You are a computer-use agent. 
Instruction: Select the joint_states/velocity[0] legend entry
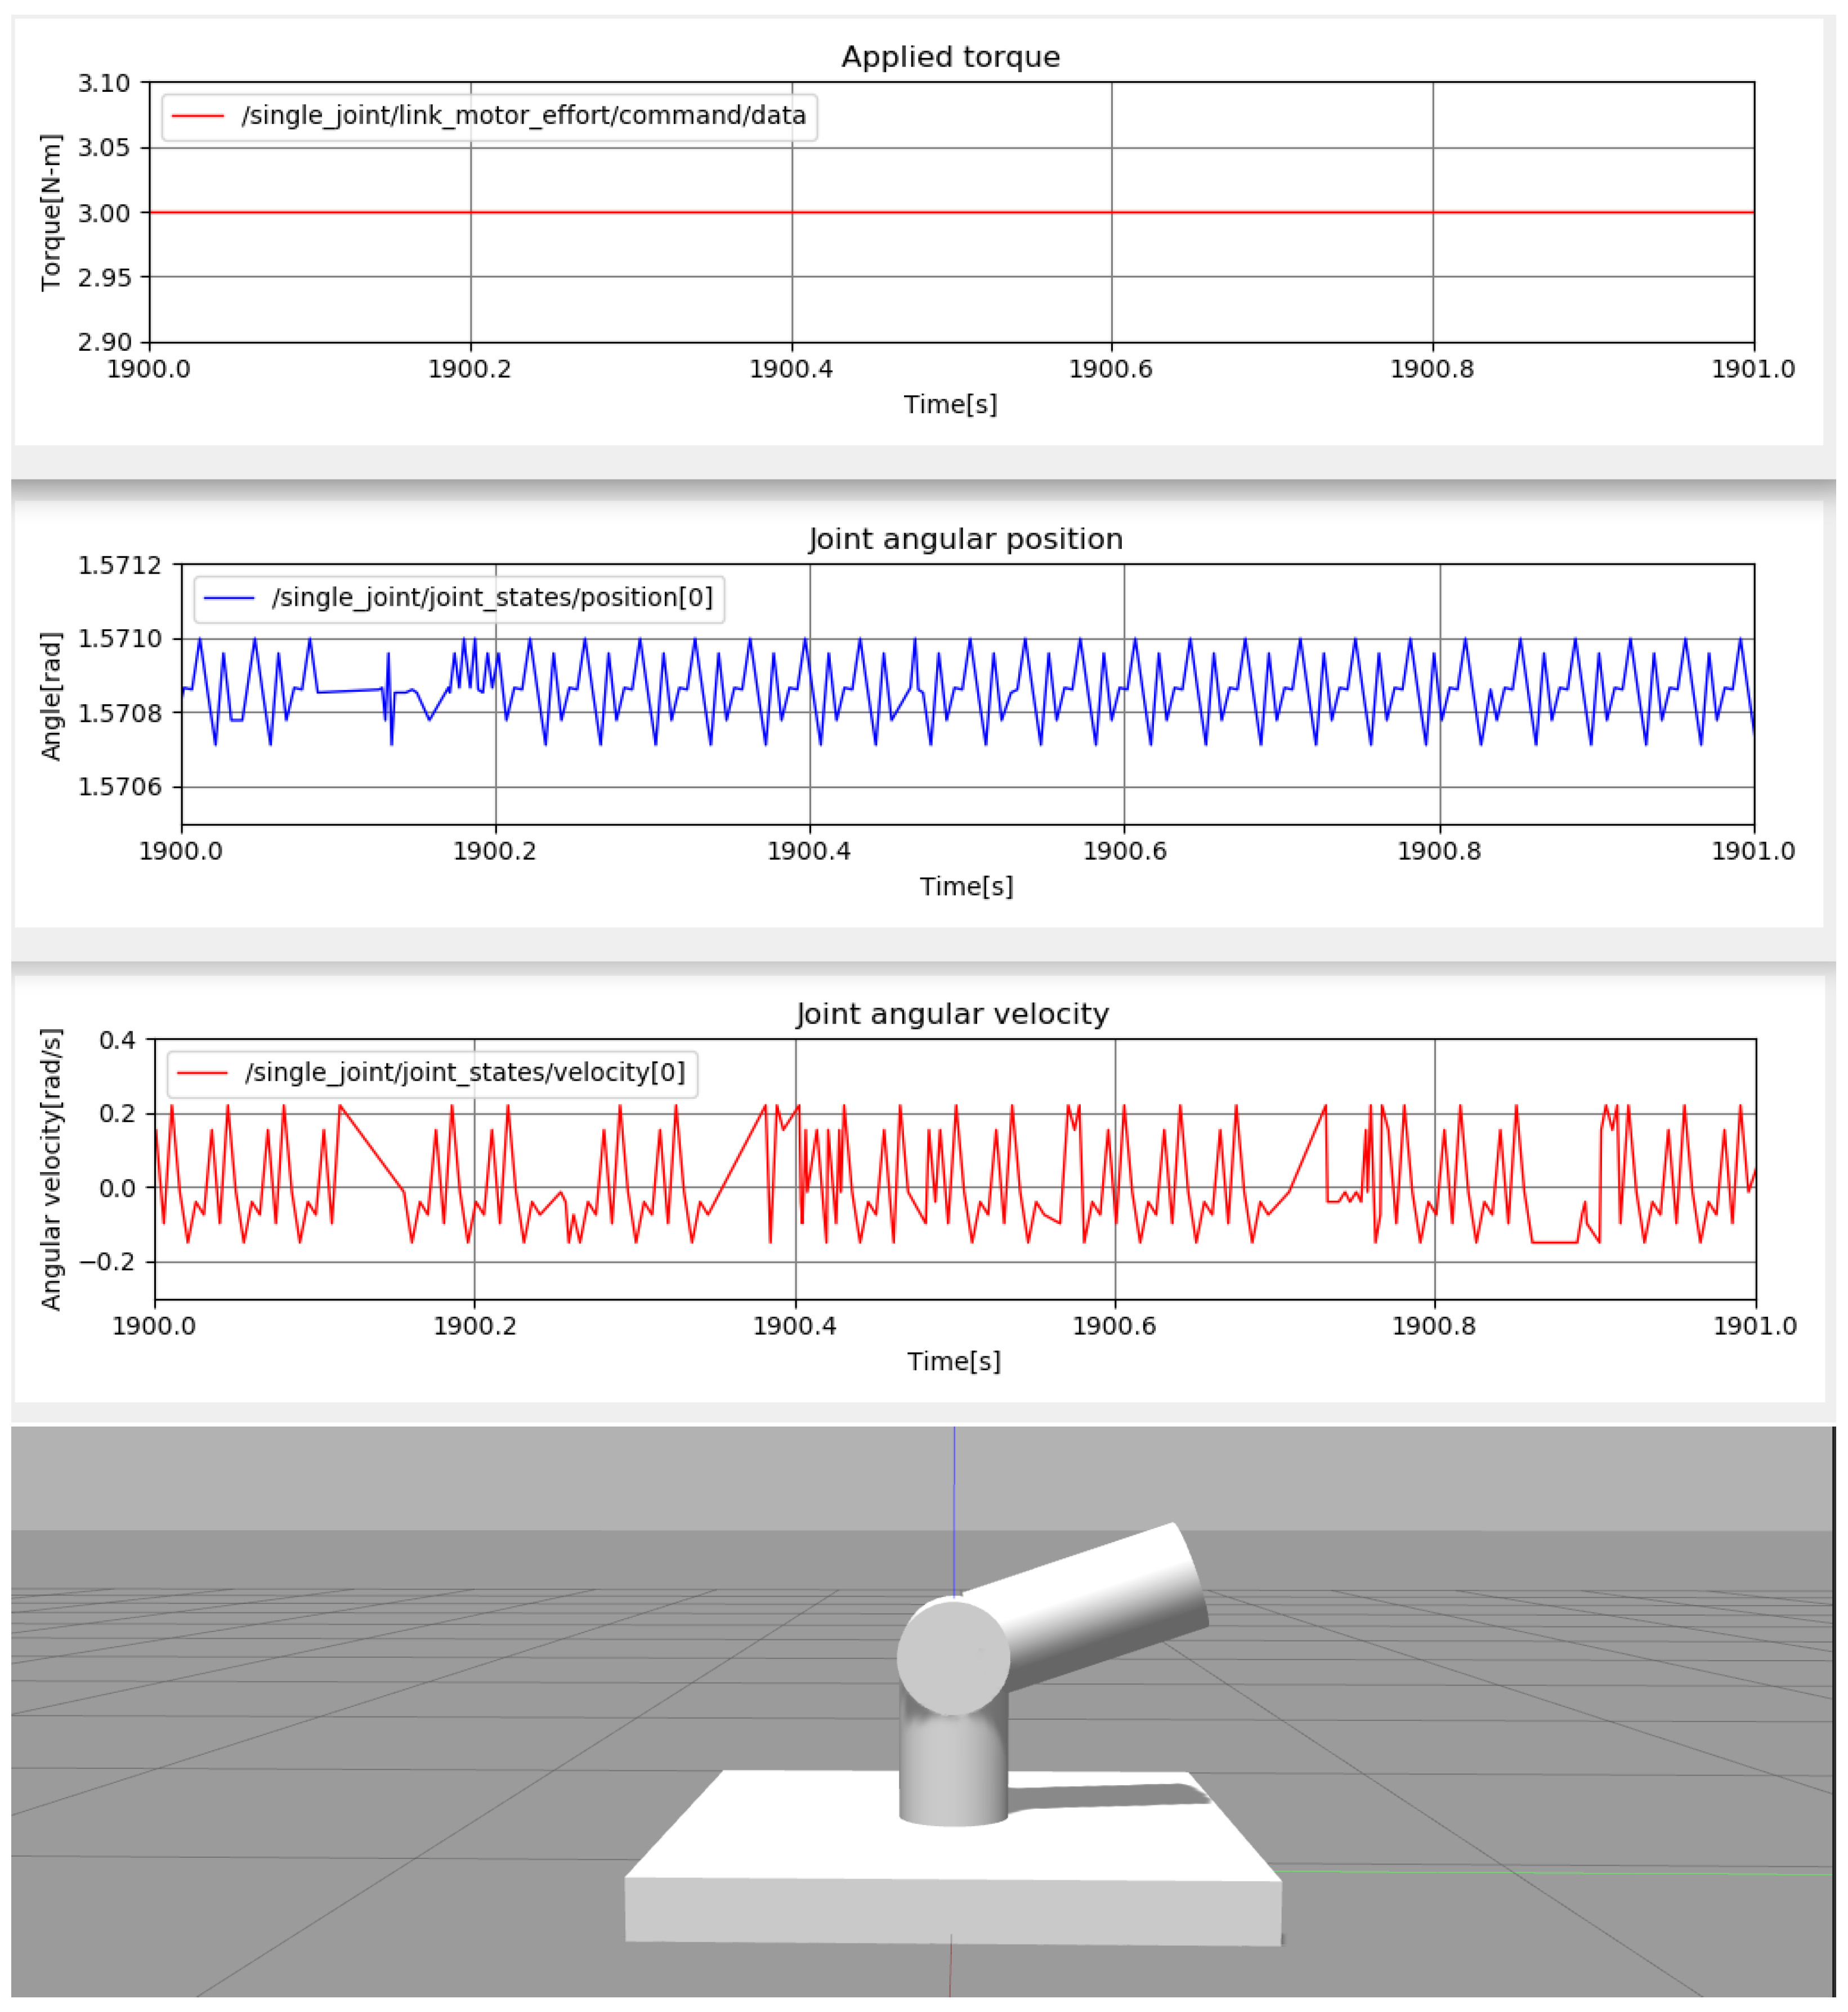point(432,1073)
